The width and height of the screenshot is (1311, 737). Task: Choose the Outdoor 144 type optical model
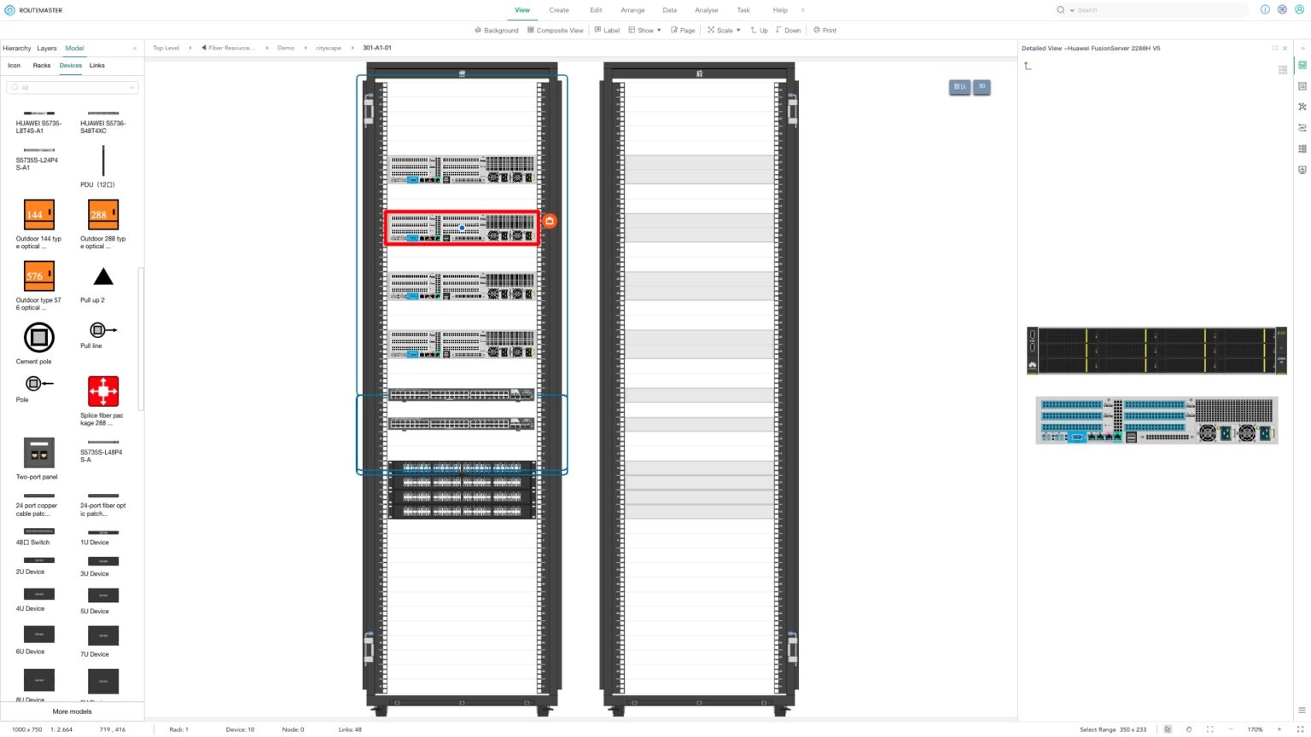[38, 214]
